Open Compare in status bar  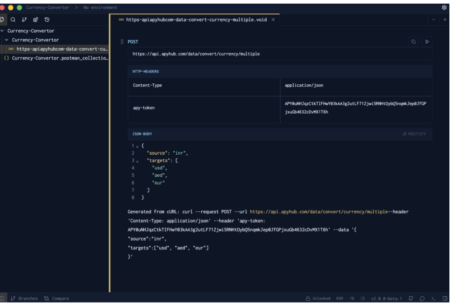pos(57,299)
